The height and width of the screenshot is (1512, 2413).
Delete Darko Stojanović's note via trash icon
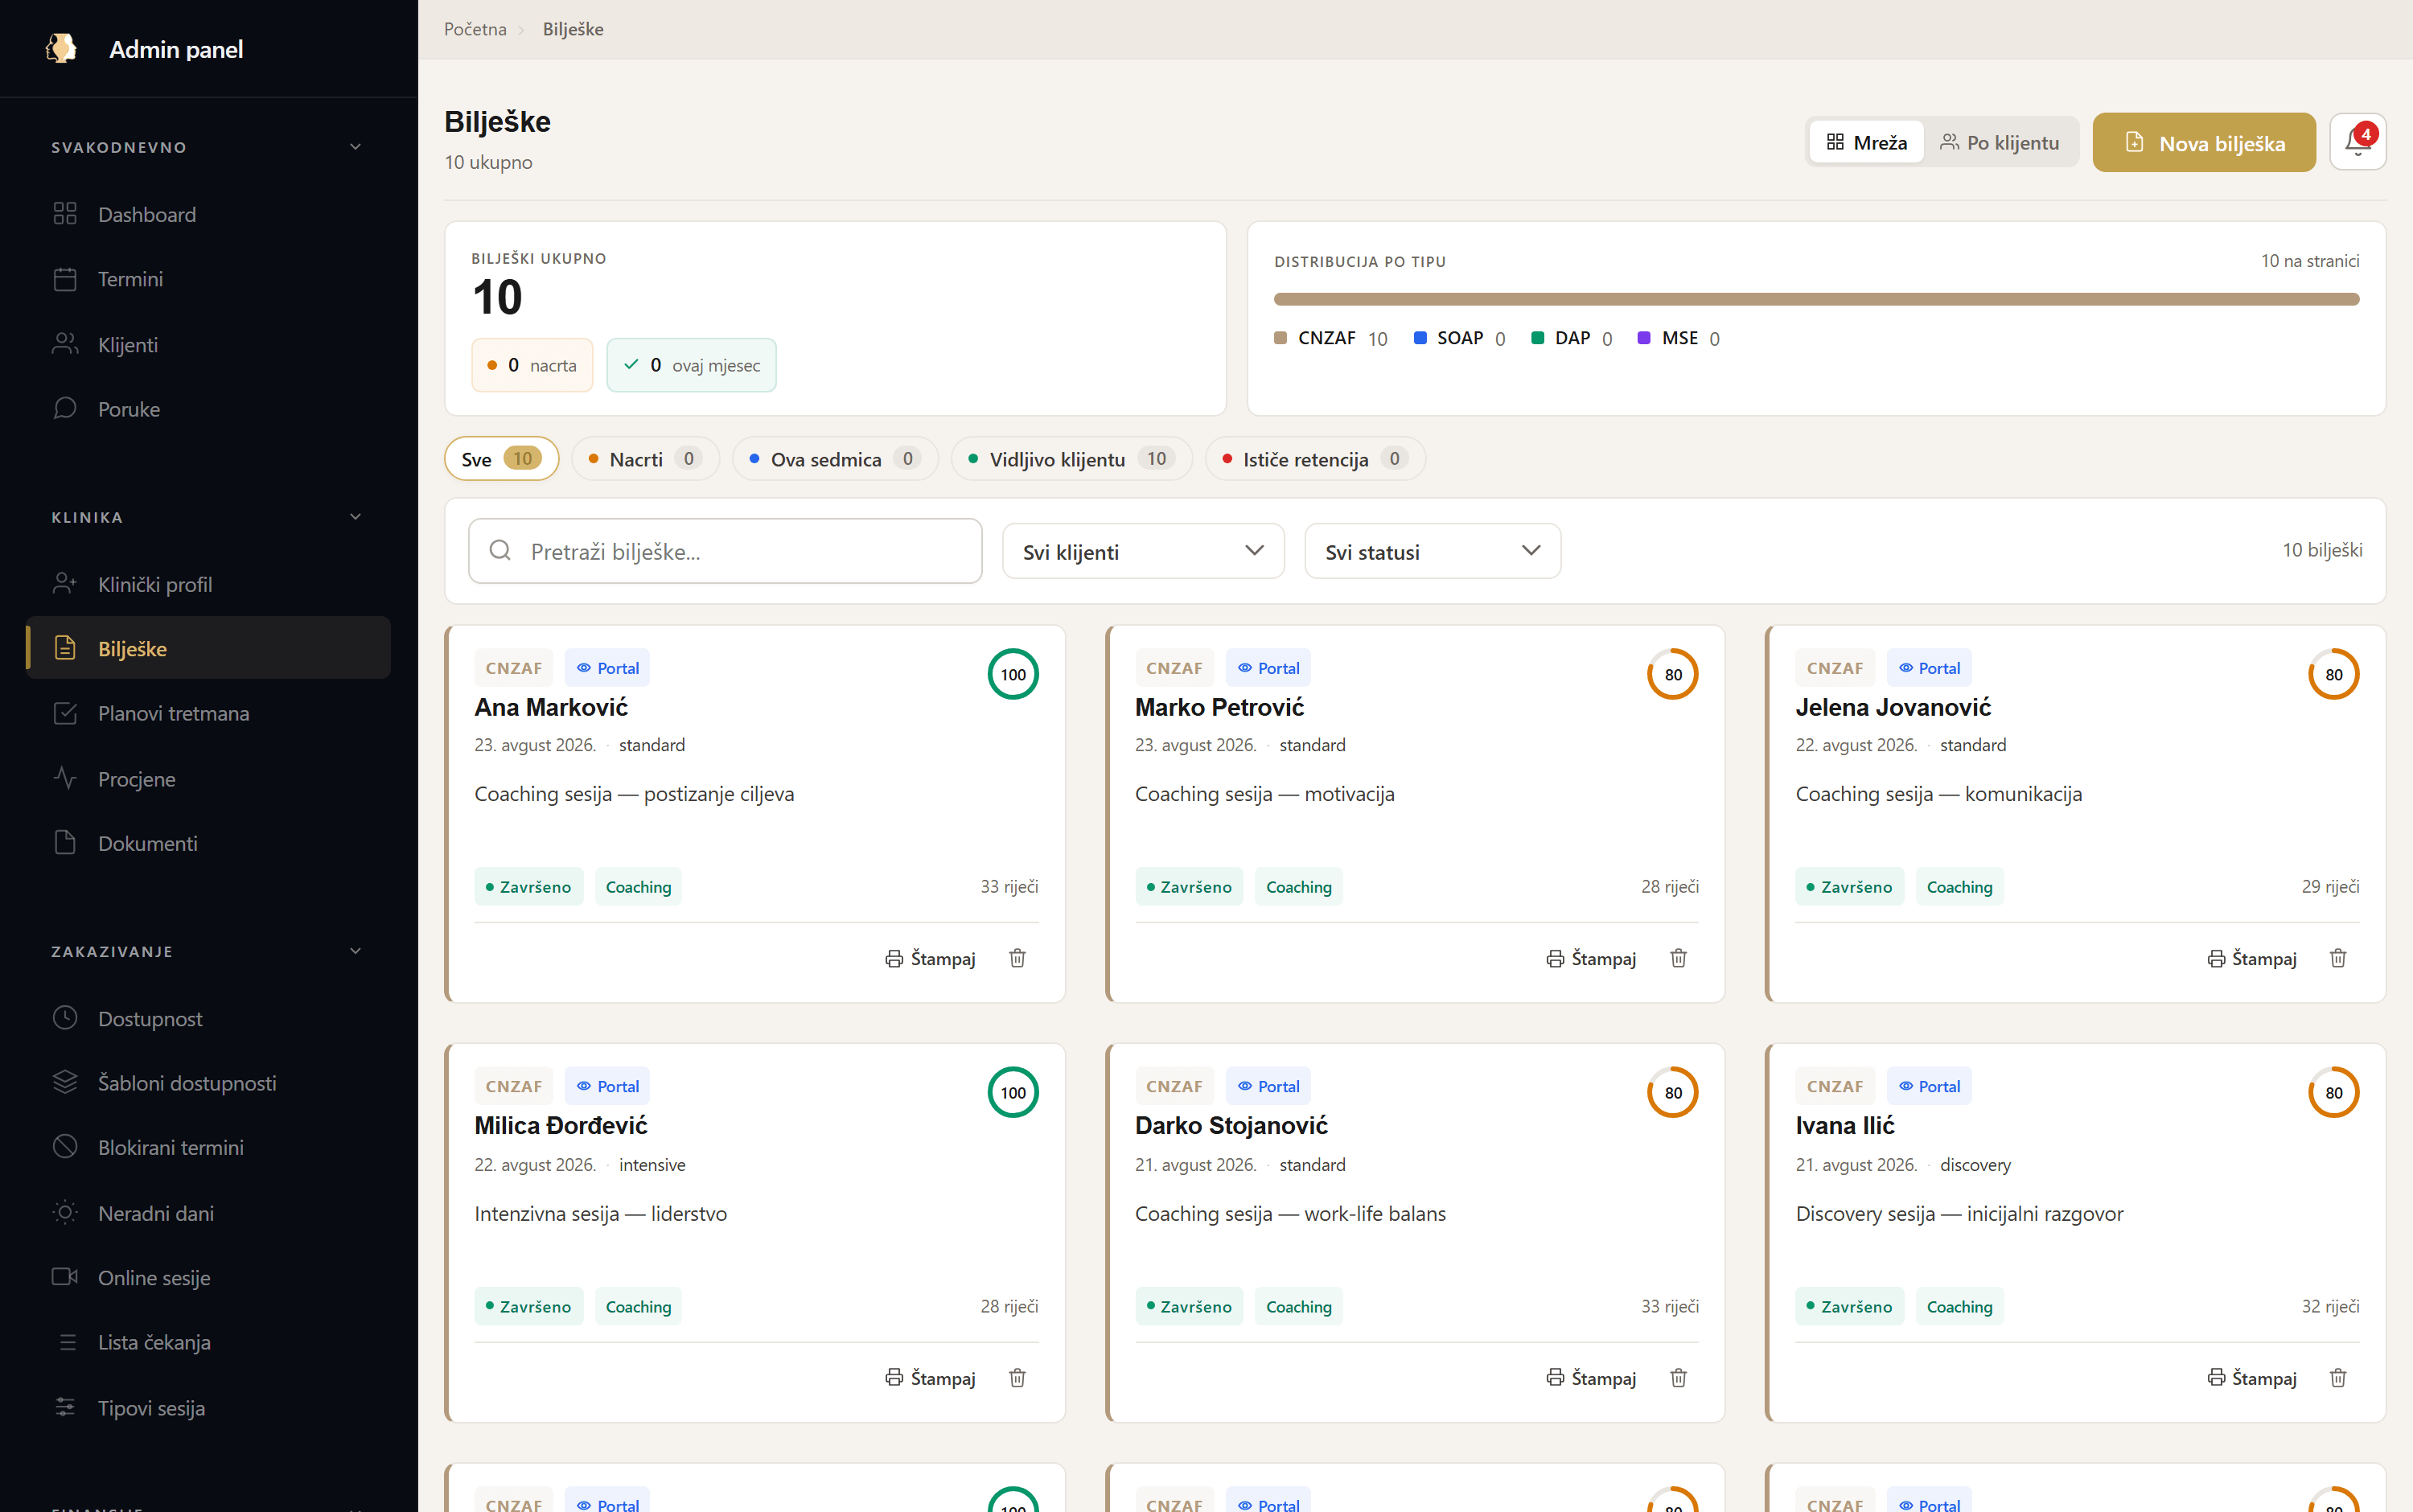pyautogui.click(x=1678, y=1378)
